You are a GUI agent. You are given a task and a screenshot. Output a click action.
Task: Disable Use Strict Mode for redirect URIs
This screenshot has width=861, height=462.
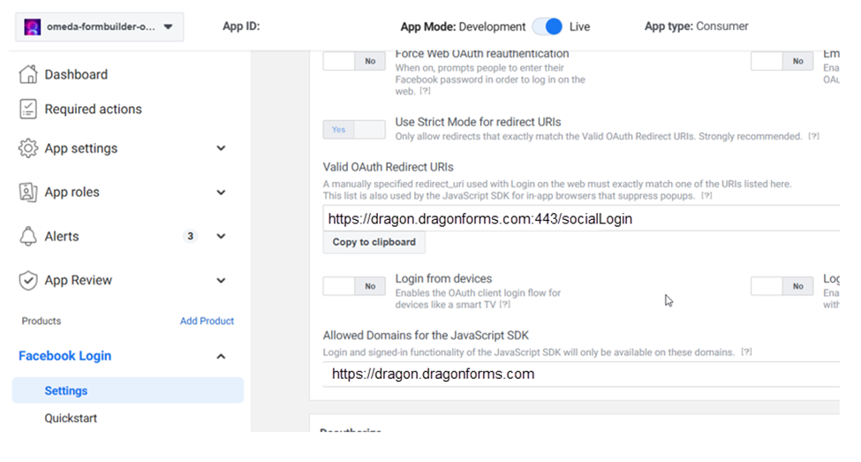point(354,130)
